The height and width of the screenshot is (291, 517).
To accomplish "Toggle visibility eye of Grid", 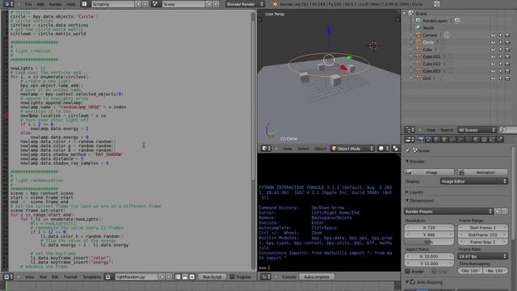I will [494, 78].
